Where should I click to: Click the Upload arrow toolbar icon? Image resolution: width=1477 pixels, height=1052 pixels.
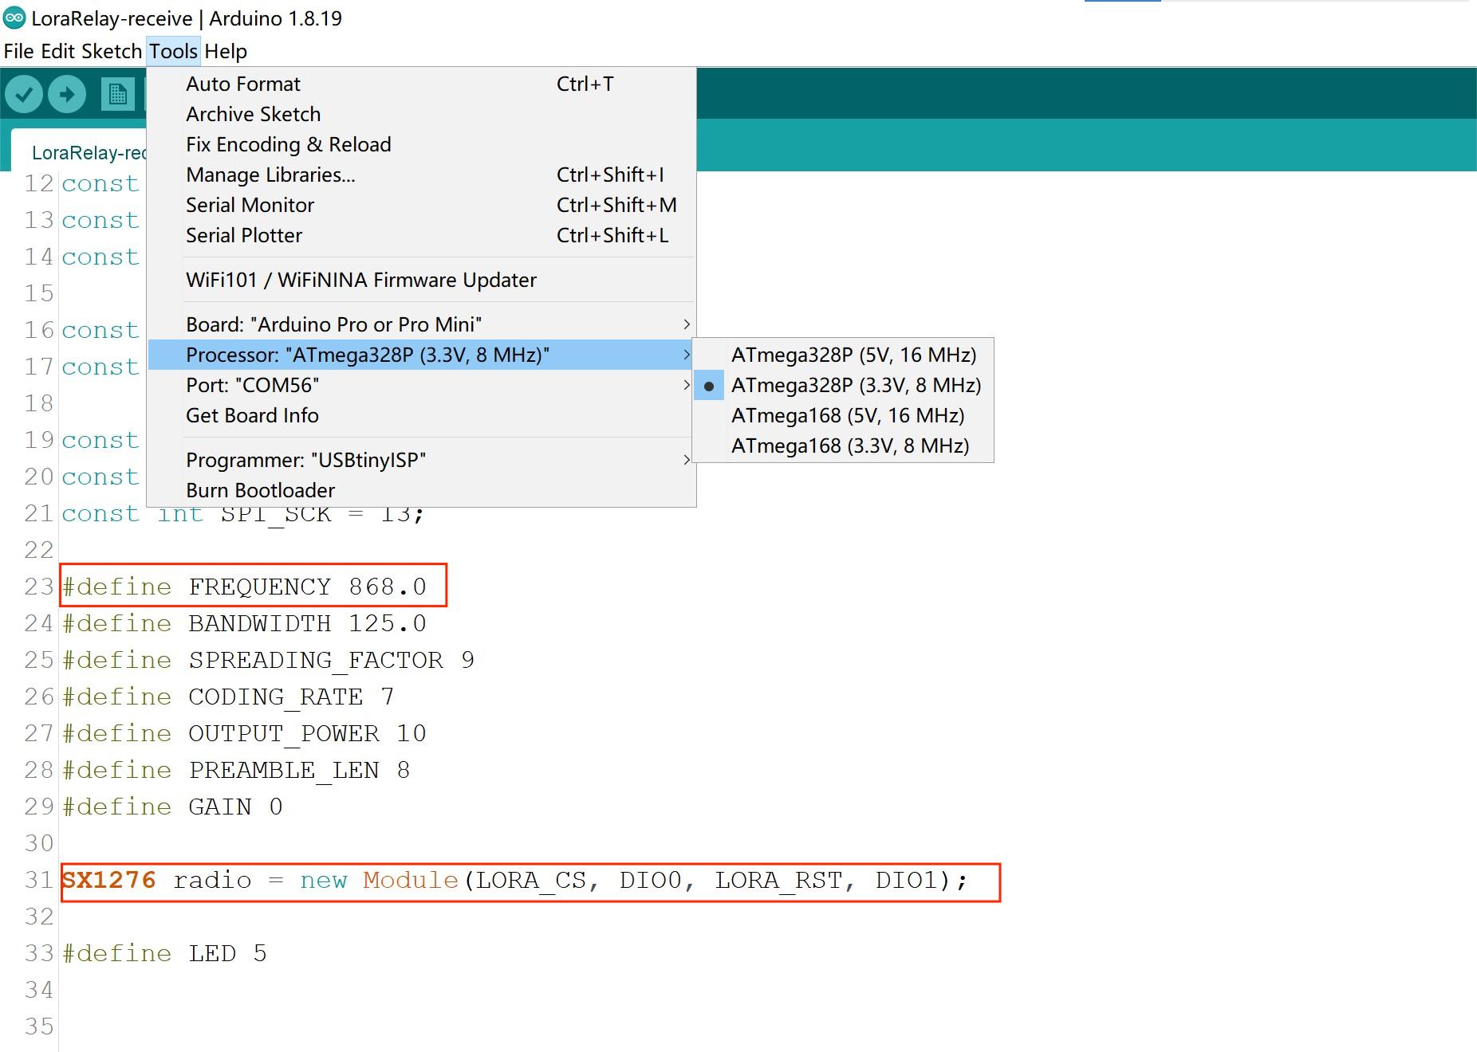[67, 95]
